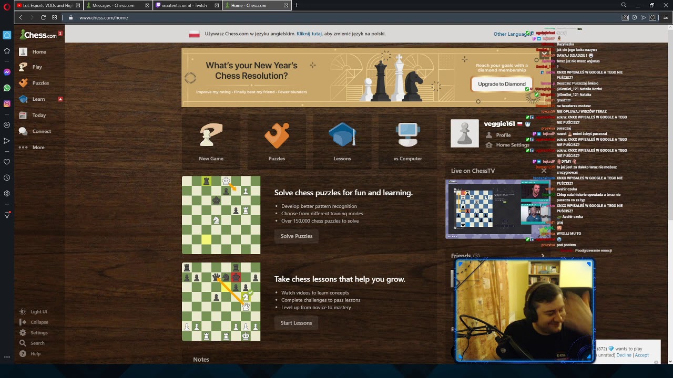673x378 pixels.
Task: Open the Live on ChessTV stream preview
Action: [498, 209]
